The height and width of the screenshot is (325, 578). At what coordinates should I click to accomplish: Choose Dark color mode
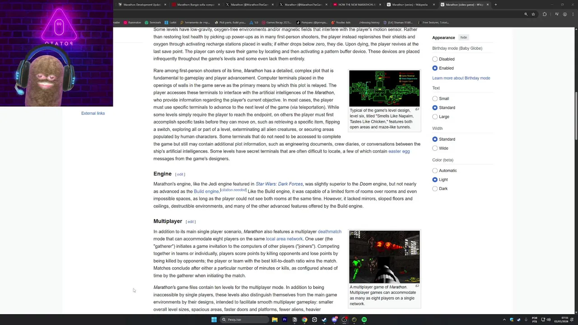435,189
